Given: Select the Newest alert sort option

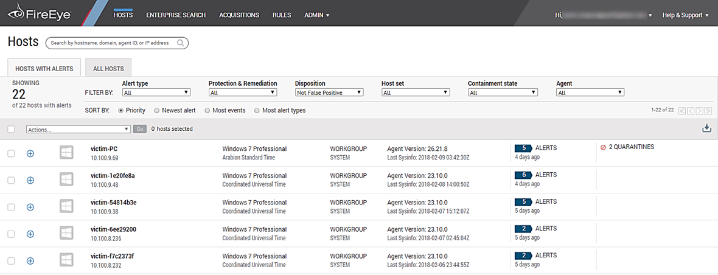Looking at the screenshot, I should click(x=157, y=111).
